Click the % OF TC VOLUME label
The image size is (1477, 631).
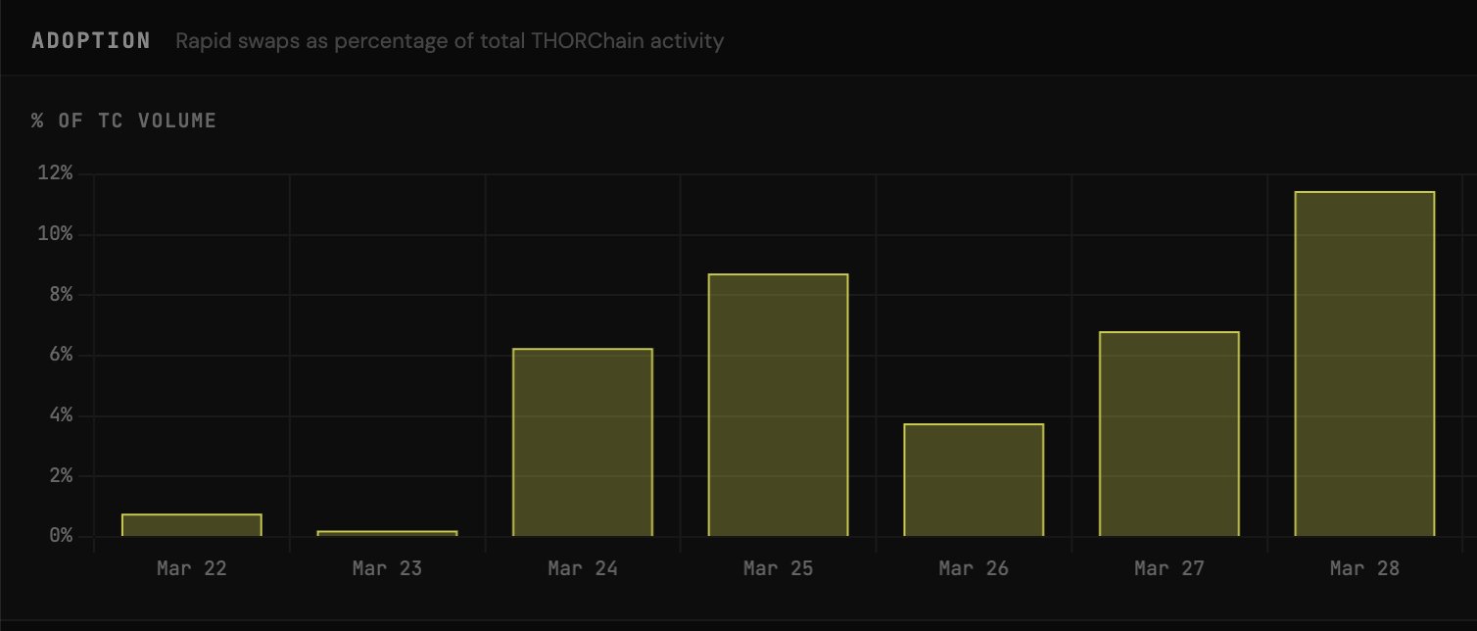[x=124, y=121]
